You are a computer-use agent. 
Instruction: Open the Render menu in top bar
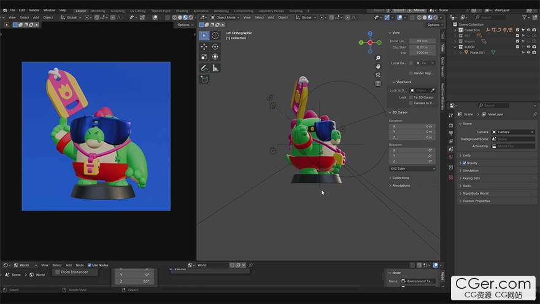pos(34,10)
